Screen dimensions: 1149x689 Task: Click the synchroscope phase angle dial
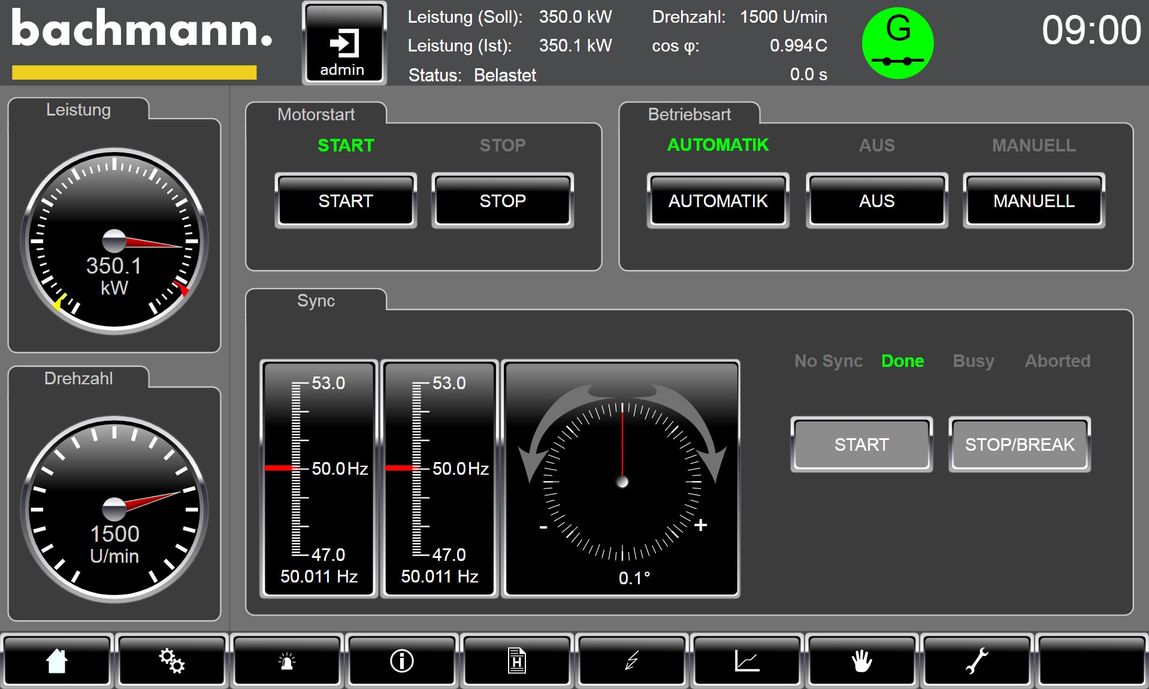[x=622, y=478]
